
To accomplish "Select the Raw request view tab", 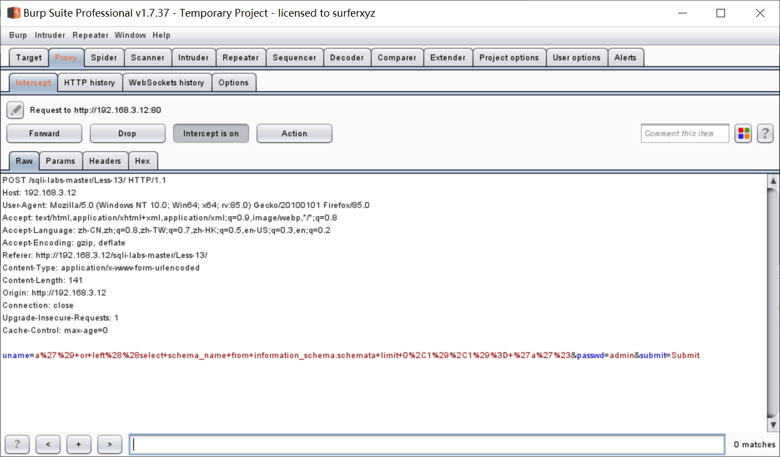I will [24, 161].
